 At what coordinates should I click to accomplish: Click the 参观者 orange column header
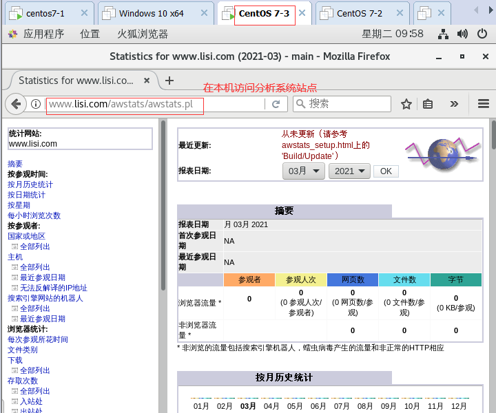tap(249, 279)
